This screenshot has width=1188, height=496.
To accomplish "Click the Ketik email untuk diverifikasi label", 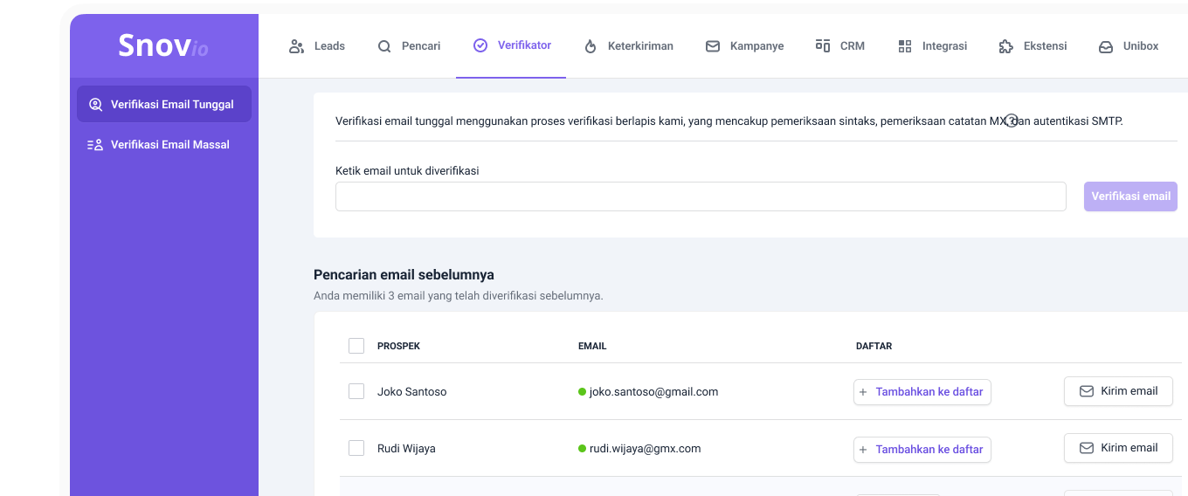I will [407, 171].
